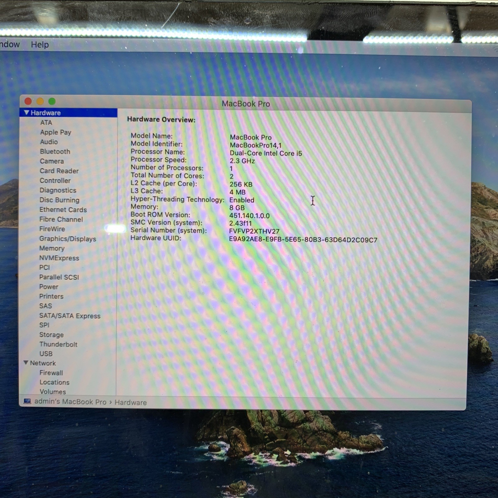The width and height of the screenshot is (498, 498).
Task: Select PCI in the sidebar
Action: [45, 267]
